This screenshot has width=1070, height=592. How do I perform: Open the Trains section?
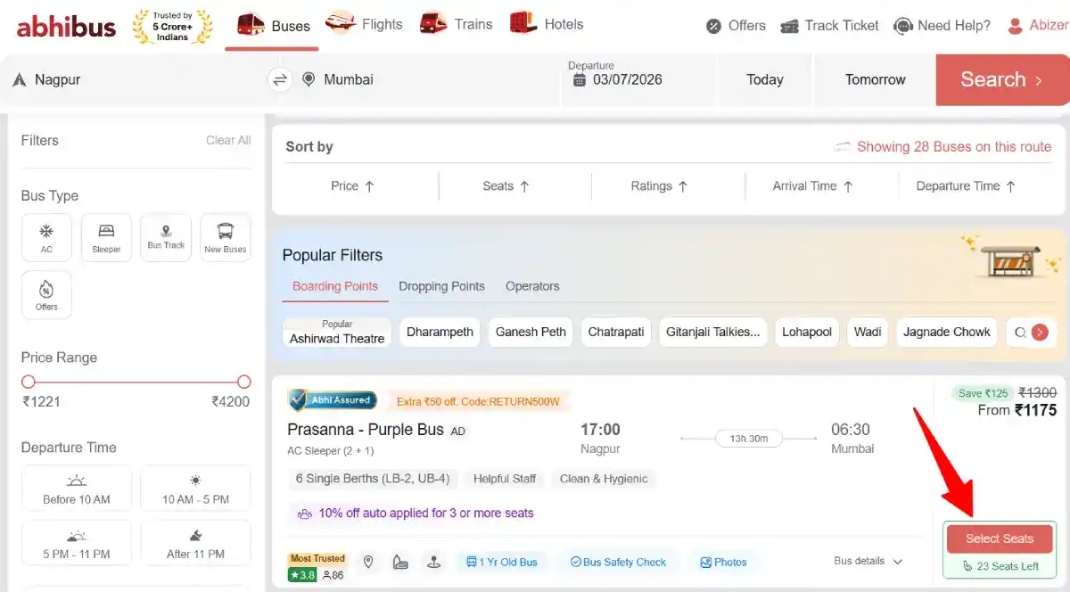[456, 24]
